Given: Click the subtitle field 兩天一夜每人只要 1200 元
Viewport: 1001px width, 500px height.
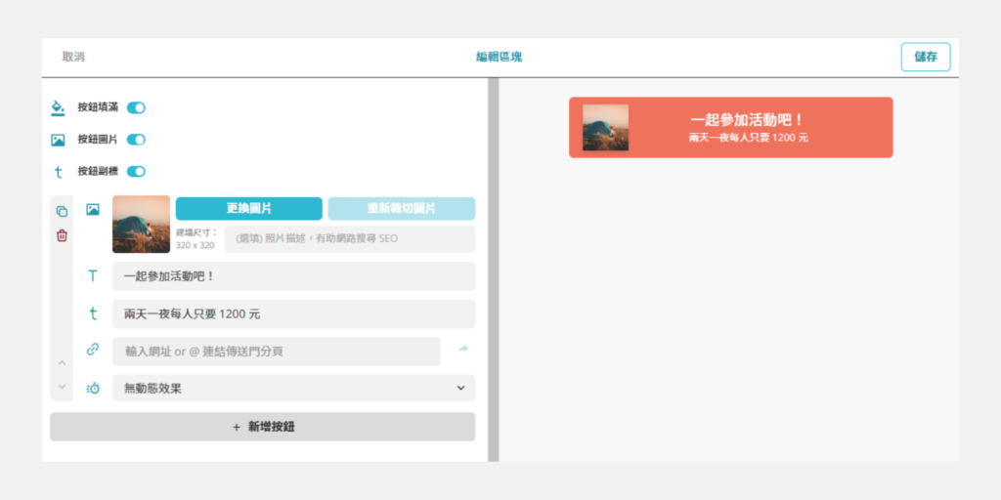Looking at the screenshot, I should click(x=293, y=313).
